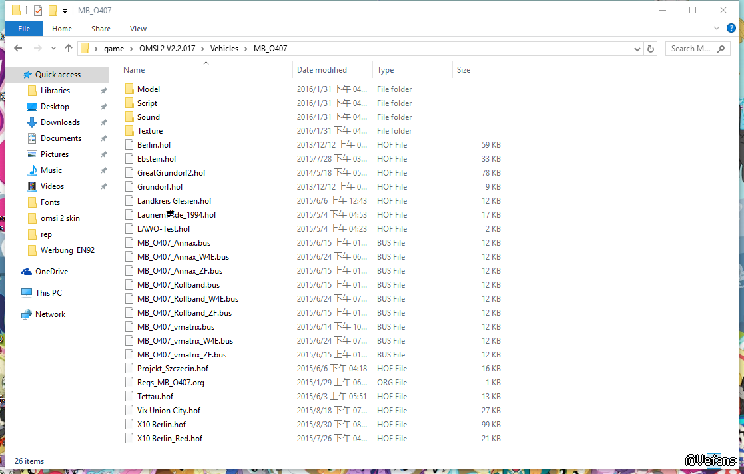Viewport: 744px width, 474px height.
Task: Select the Regs_MB_O407.org file icon
Action: tap(129, 382)
